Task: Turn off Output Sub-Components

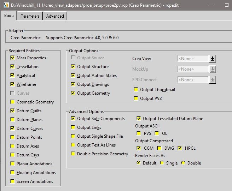Action: click(x=73, y=119)
